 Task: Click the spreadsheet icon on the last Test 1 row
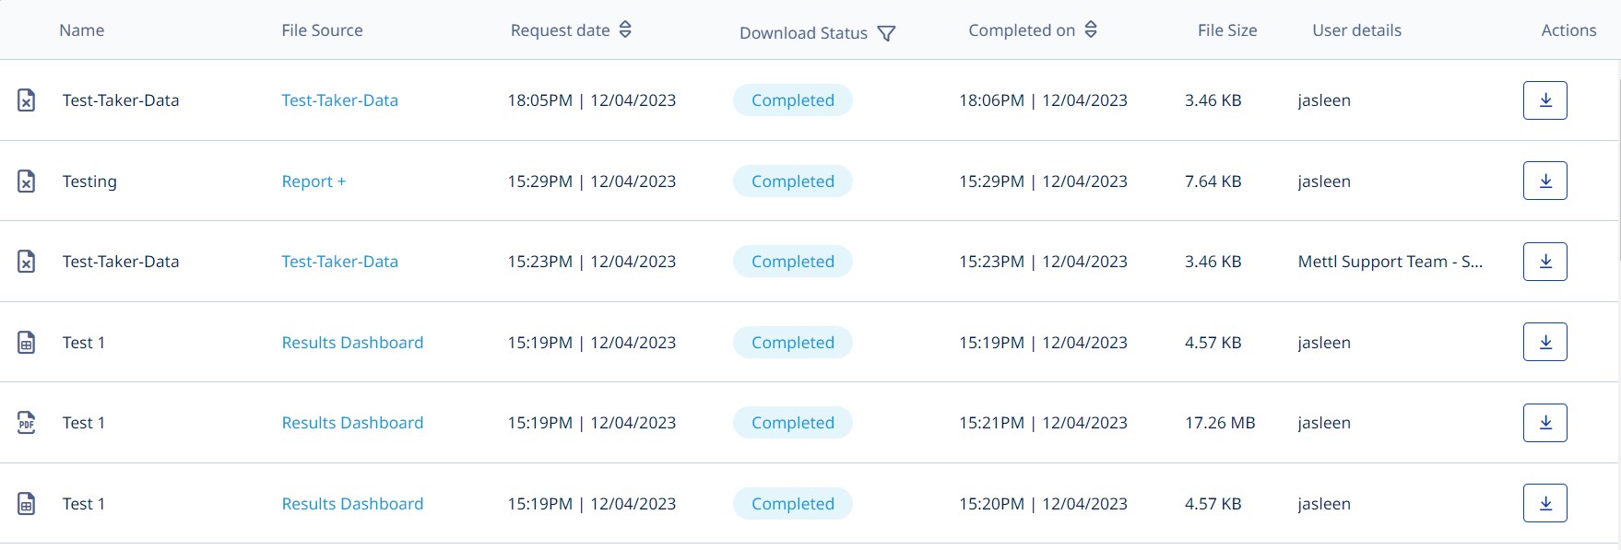tap(27, 504)
